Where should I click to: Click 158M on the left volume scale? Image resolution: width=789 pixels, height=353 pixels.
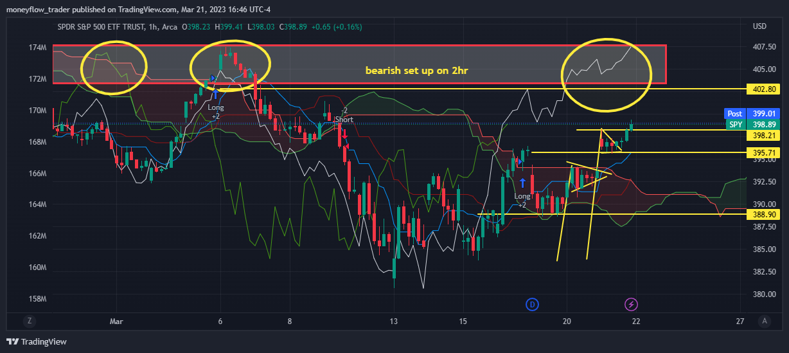pos(37,299)
